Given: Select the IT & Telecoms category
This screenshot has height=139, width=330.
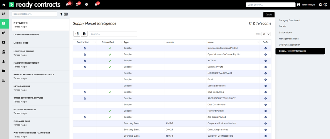Looking at the screenshot, I should click(x=41, y=25).
